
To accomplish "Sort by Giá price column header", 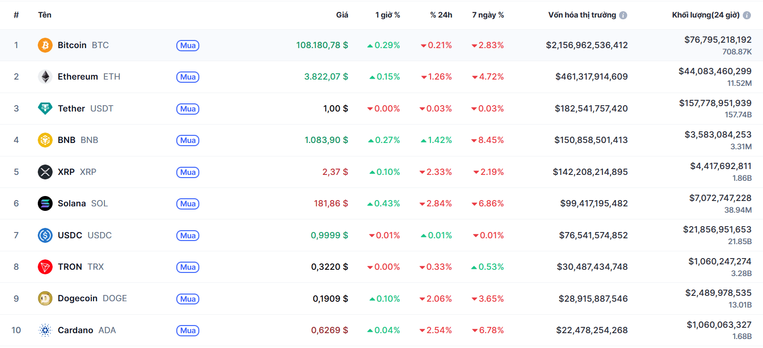I will [342, 15].
